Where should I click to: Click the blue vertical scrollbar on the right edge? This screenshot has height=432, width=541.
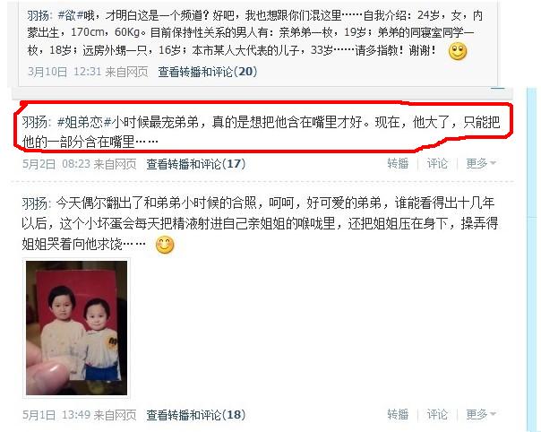[532, 259]
